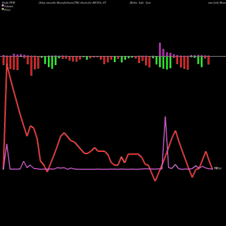Click the tallest purple volume bar

pos(160,50)
